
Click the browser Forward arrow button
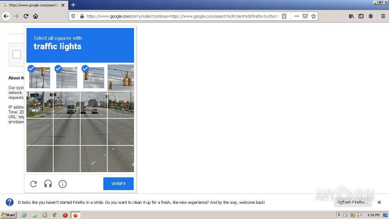click(16, 16)
